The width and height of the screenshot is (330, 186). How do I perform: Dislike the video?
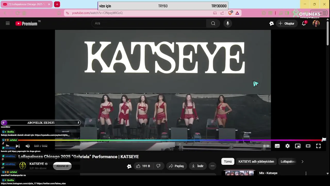tap(159, 166)
